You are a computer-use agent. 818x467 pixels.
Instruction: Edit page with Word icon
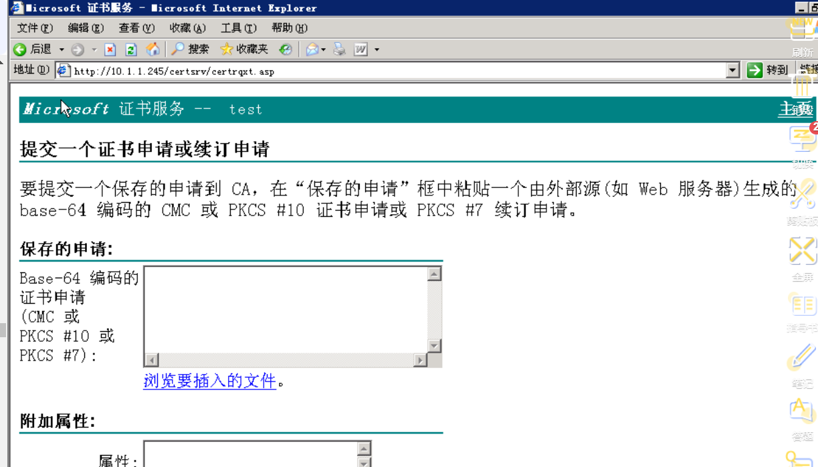[x=361, y=50]
